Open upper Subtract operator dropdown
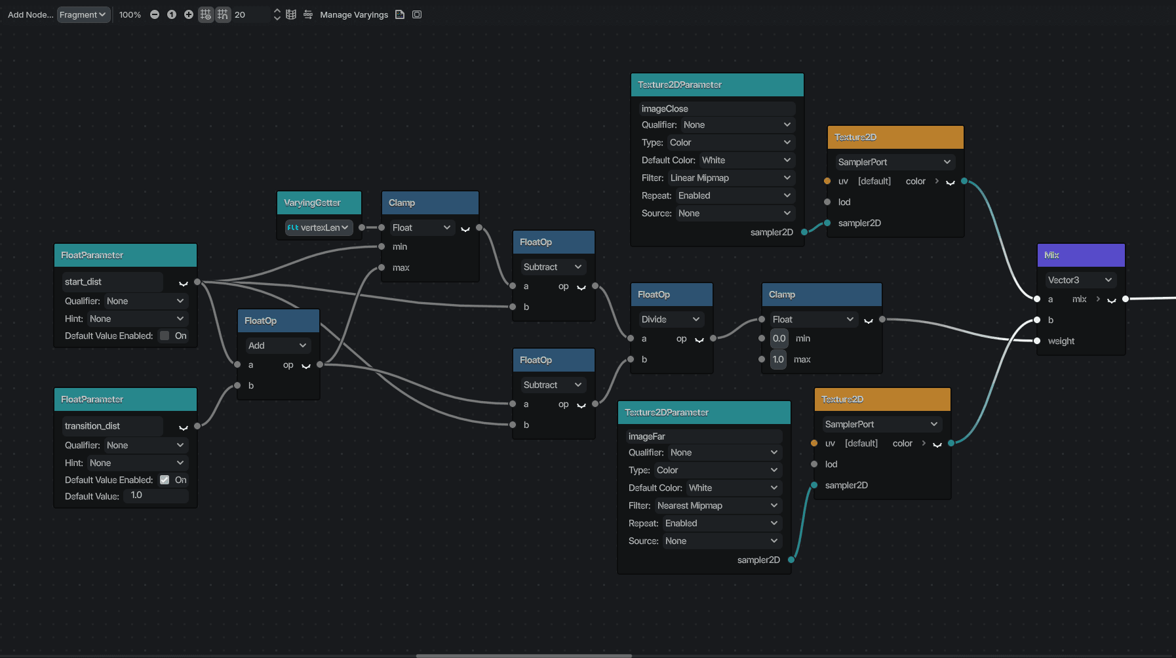Screen dimensions: 1176x658 point(553,267)
